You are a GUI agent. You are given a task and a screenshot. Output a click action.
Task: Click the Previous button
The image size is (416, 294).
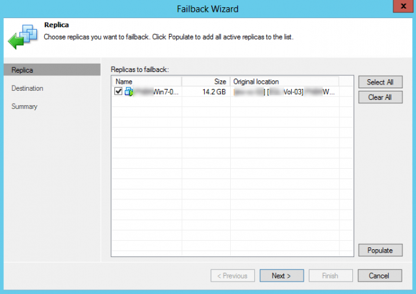pyautogui.click(x=233, y=276)
